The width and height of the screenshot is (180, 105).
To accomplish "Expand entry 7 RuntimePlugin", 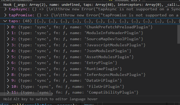I will [8, 69].
